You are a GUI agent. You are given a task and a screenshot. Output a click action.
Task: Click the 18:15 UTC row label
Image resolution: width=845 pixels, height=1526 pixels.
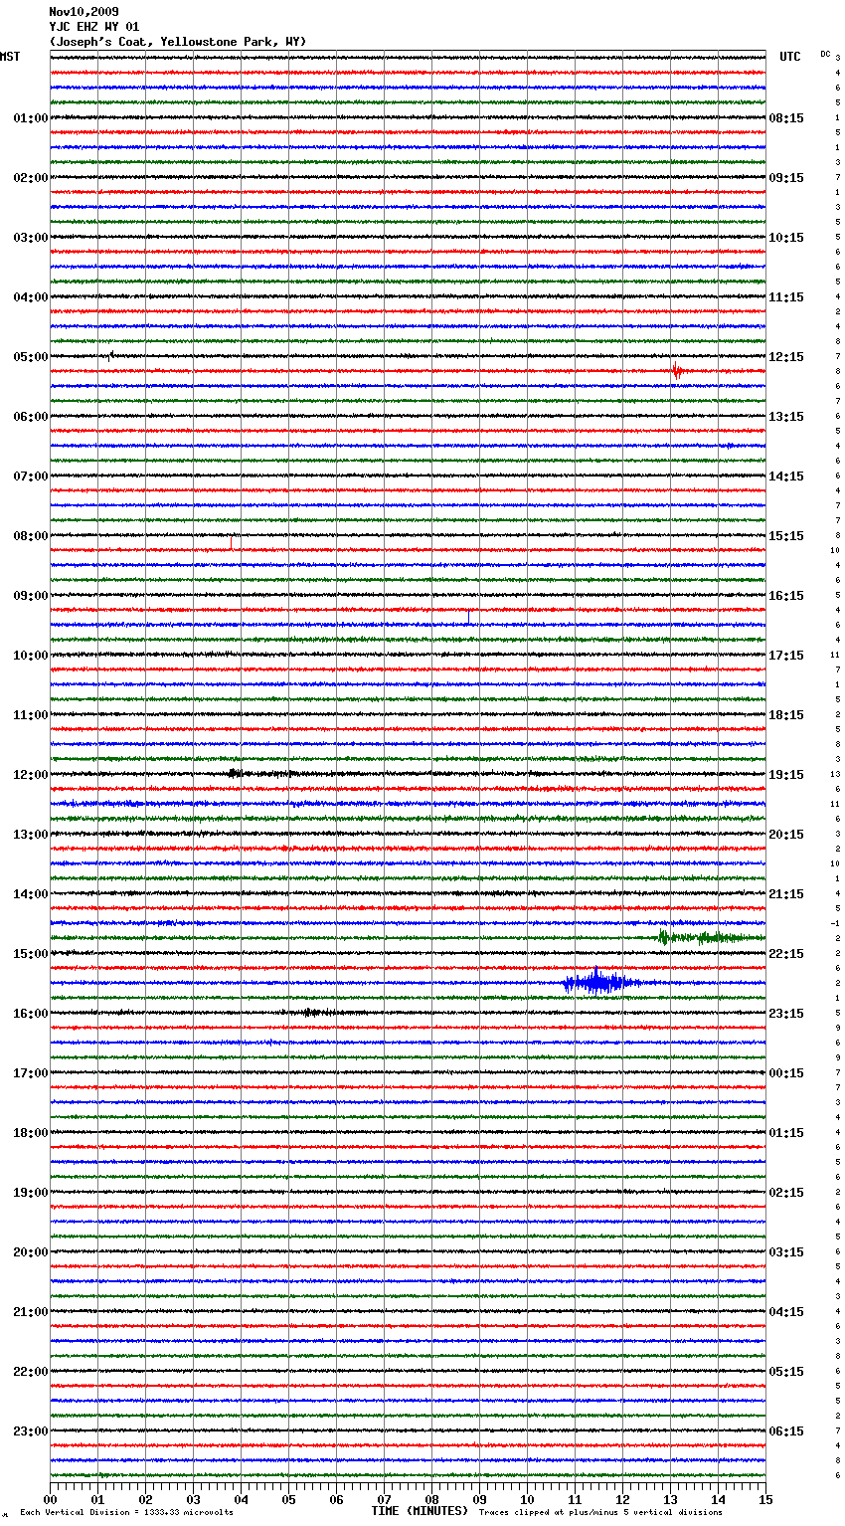786,715
